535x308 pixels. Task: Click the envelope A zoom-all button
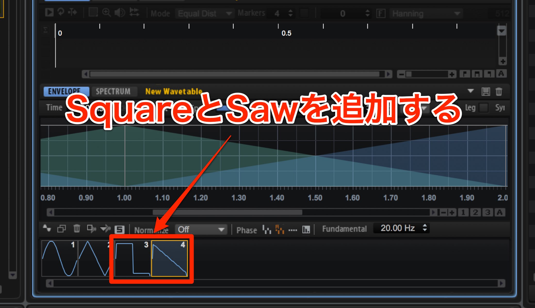tap(500, 212)
